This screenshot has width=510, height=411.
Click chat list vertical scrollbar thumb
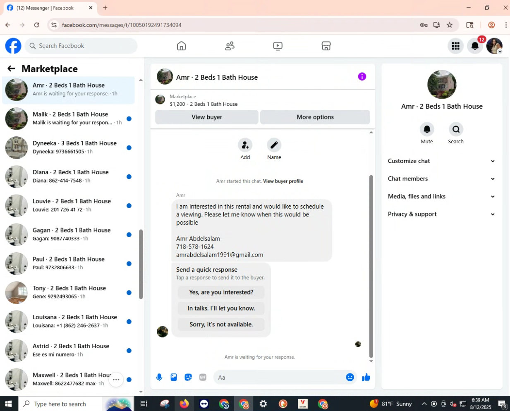point(141,264)
